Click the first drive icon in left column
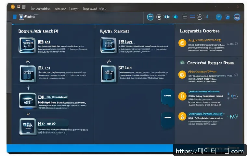 pyautogui.click(x=27, y=45)
